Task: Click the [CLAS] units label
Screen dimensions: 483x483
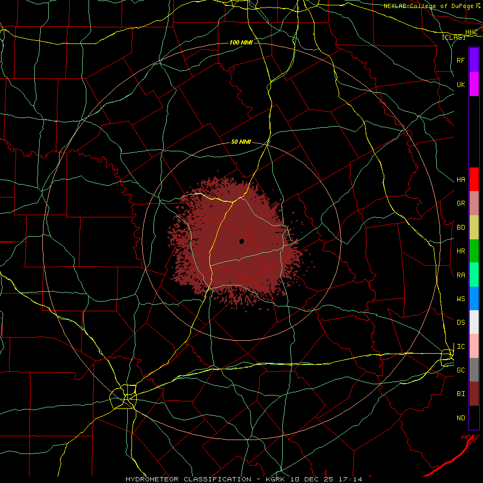Action: tap(453, 37)
